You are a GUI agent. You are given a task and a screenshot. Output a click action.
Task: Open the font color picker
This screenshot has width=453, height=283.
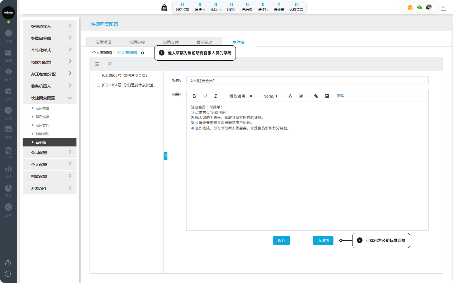[290, 96]
